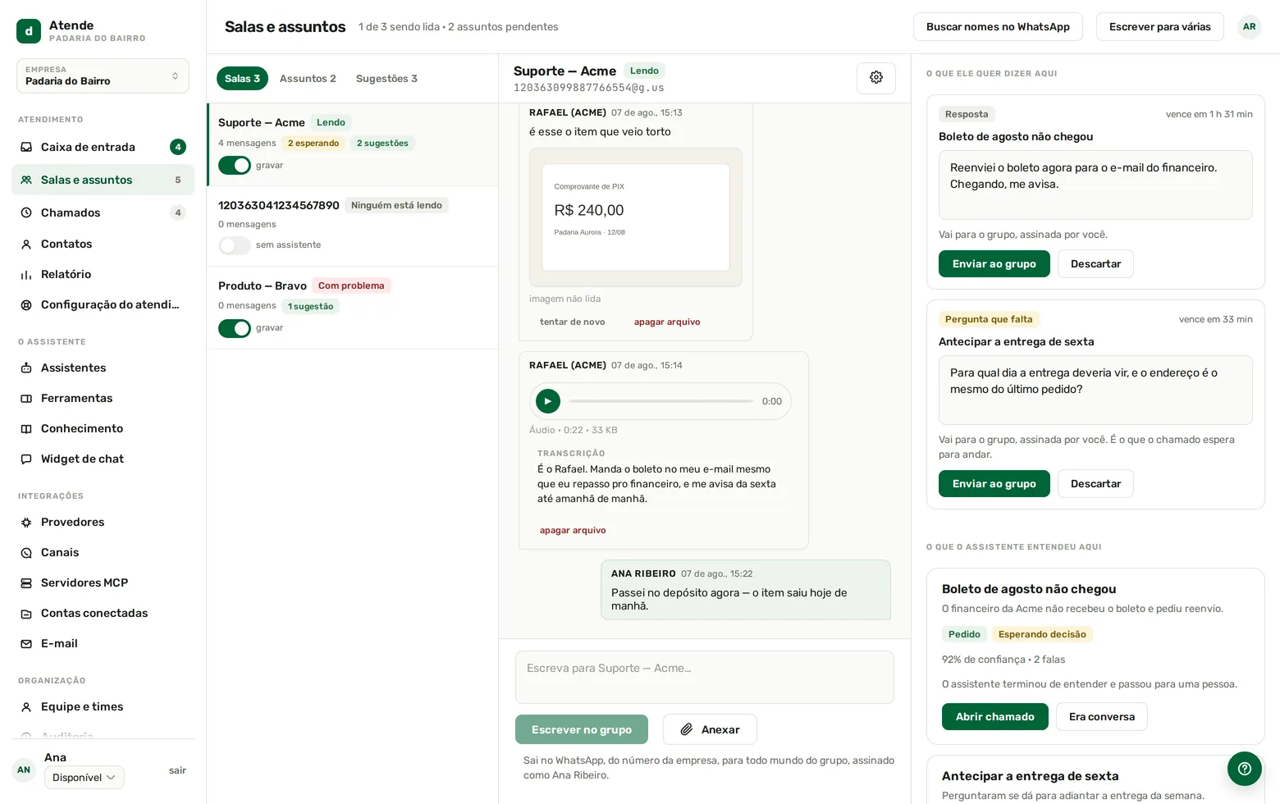Toggle gravar switch for Suporte — Acme
Viewport: 1280px width, 804px height.
pos(235,165)
